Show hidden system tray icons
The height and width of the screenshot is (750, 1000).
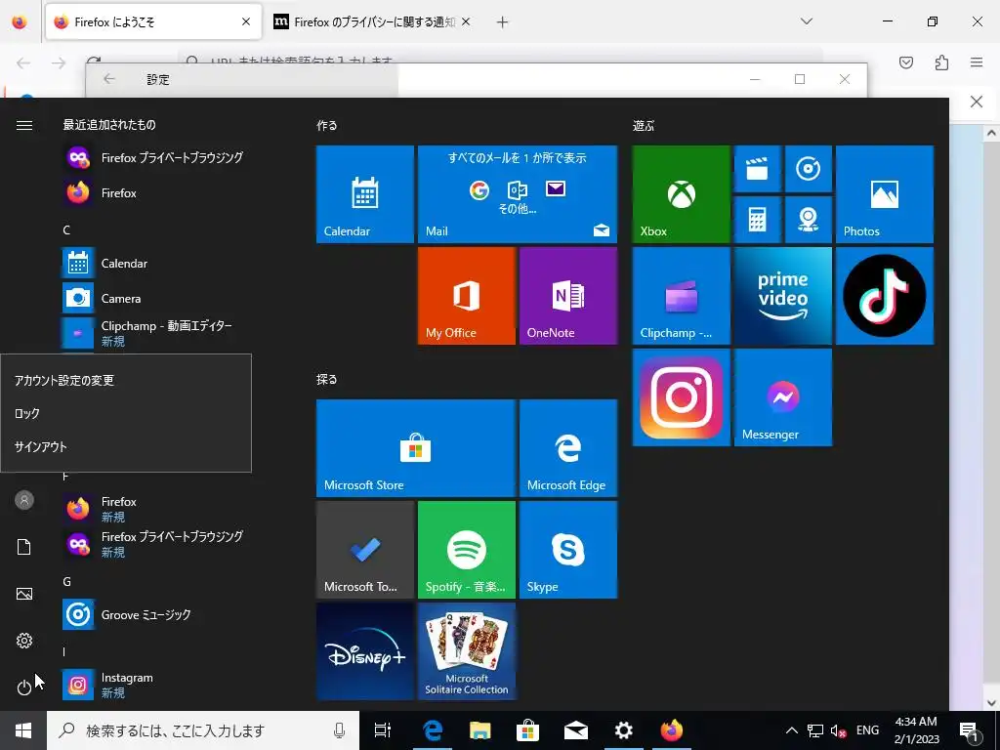point(791,730)
